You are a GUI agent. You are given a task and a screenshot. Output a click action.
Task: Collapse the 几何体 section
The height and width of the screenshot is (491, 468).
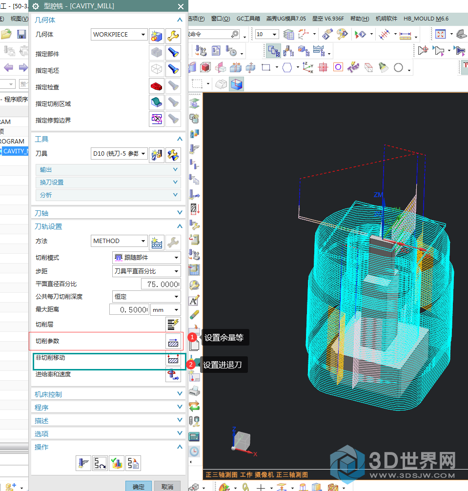[180, 20]
